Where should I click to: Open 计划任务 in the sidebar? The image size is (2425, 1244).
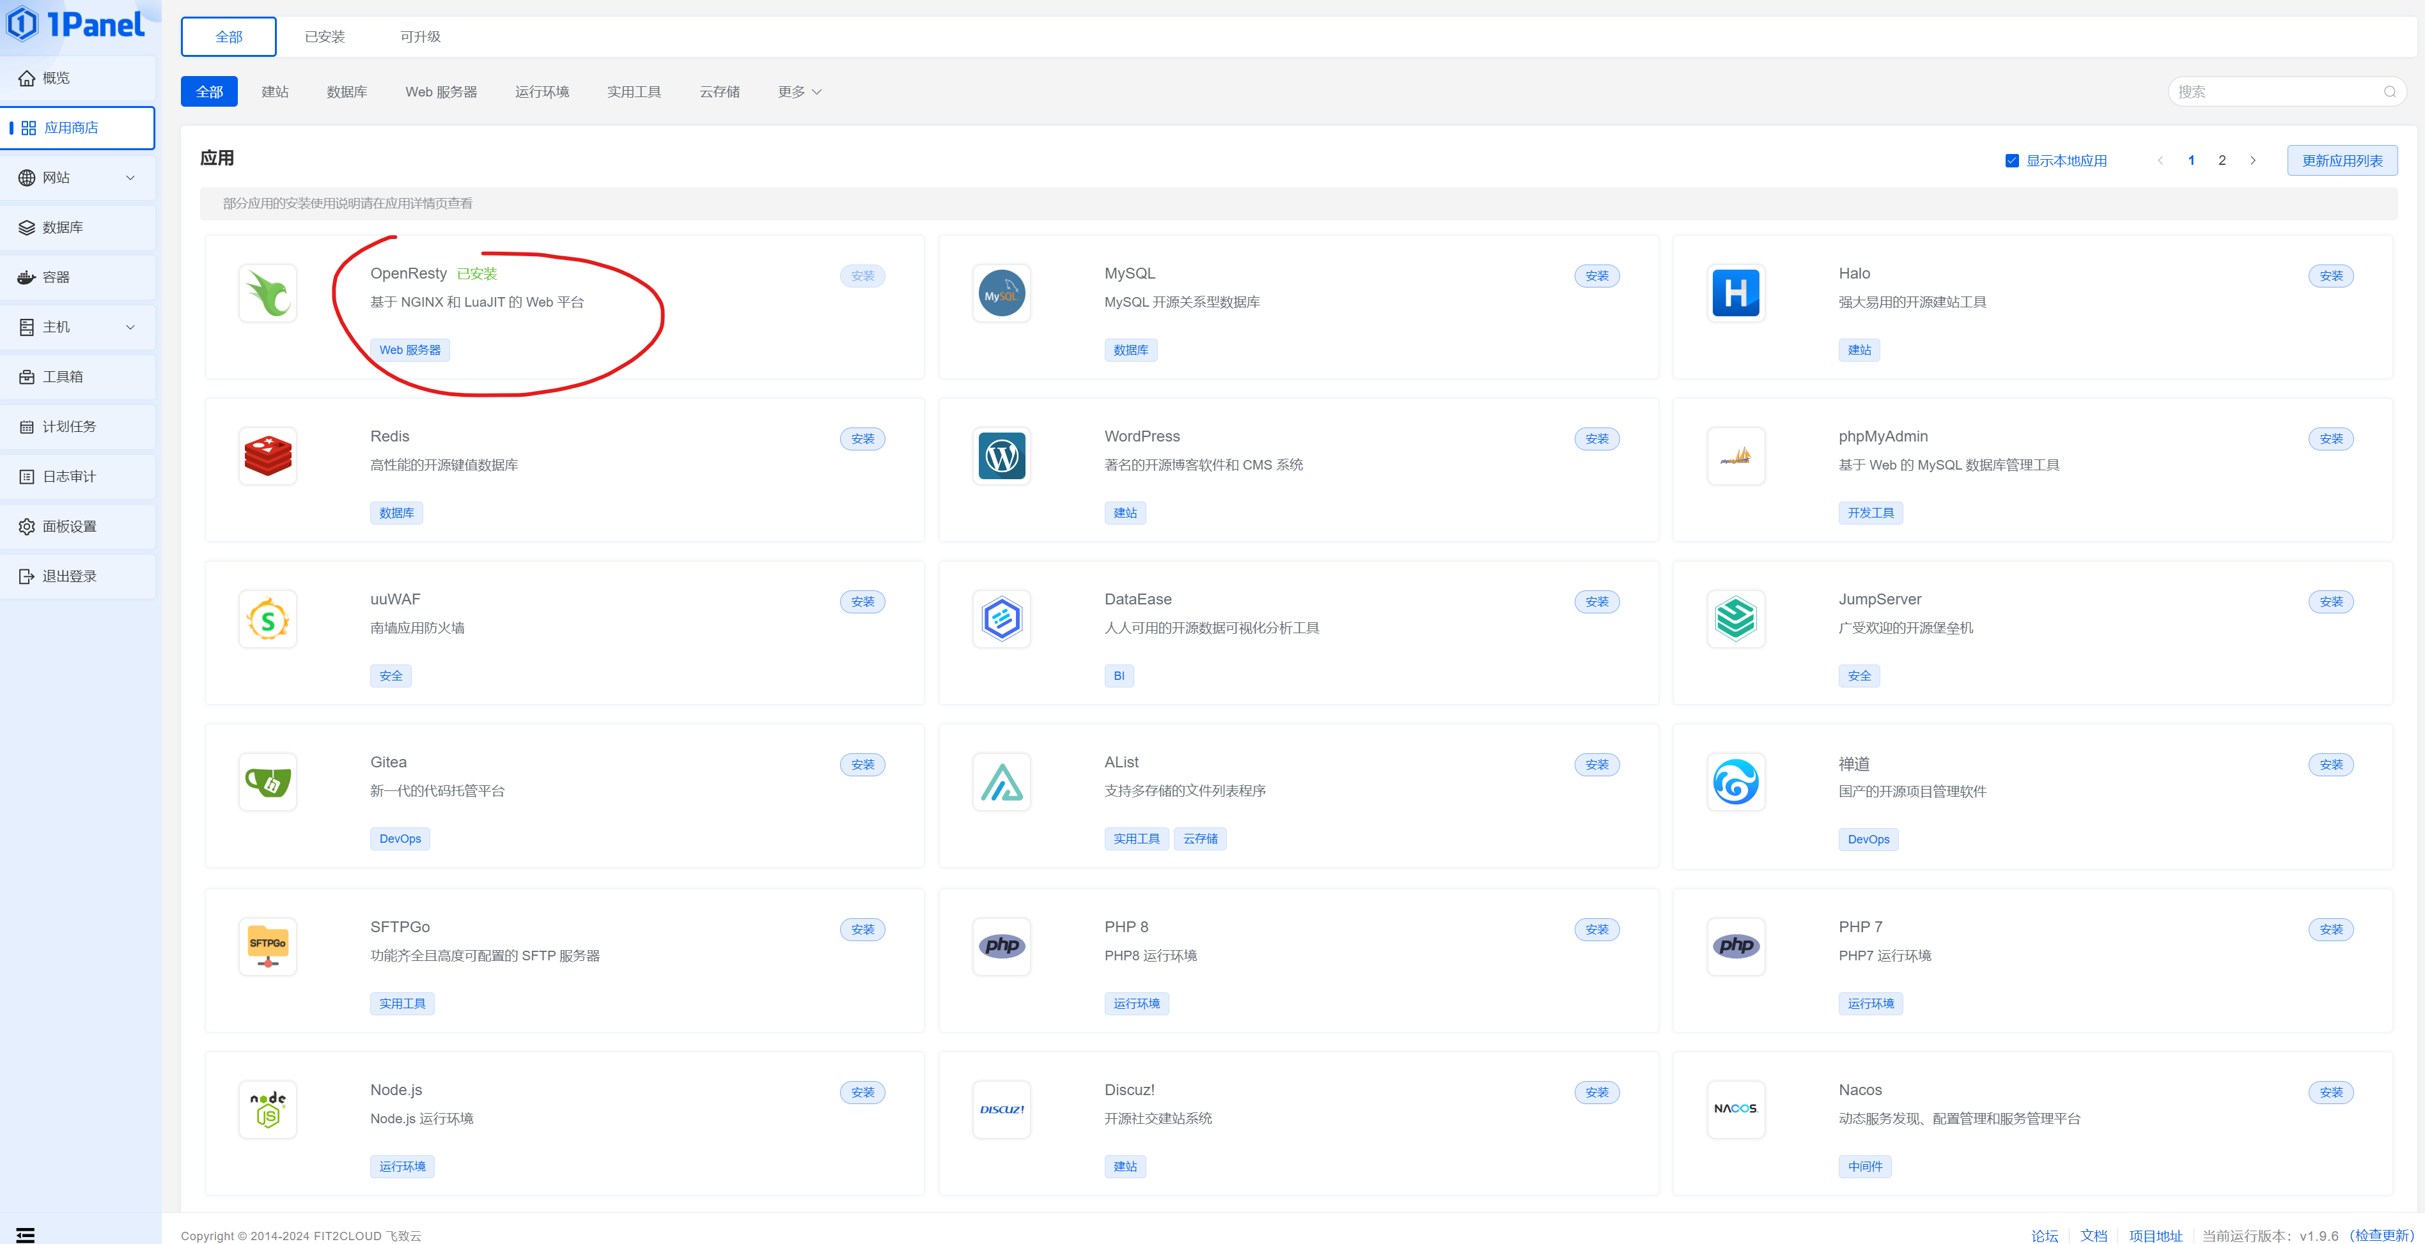click(78, 427)
